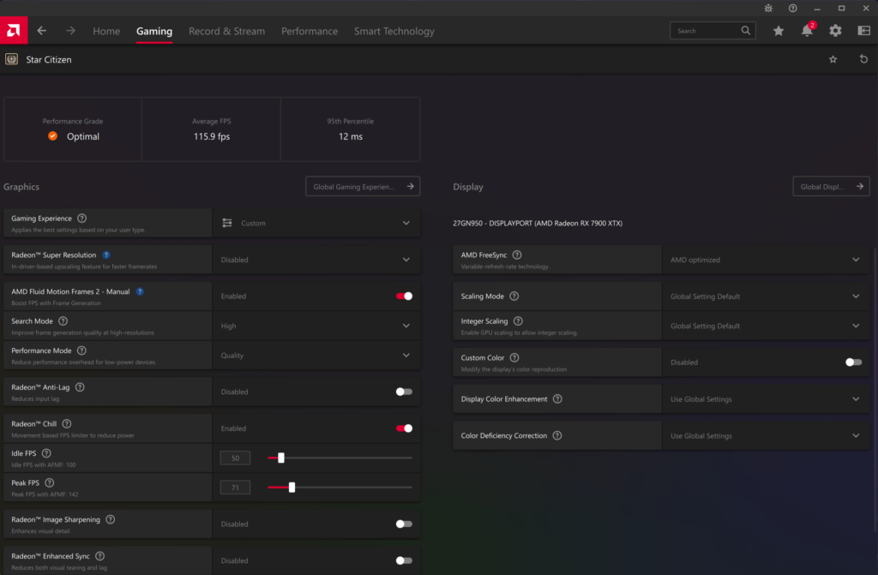Open the notifications bell
The height and width of the screenshot is (575, 878).
[807, 31]
